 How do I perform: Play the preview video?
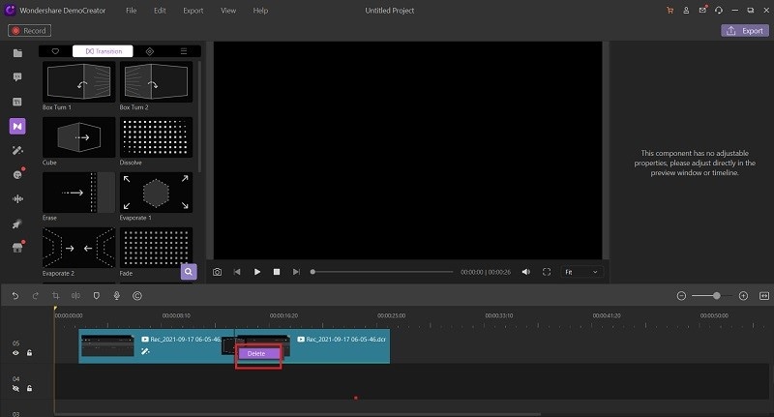(x=257, y=272)
